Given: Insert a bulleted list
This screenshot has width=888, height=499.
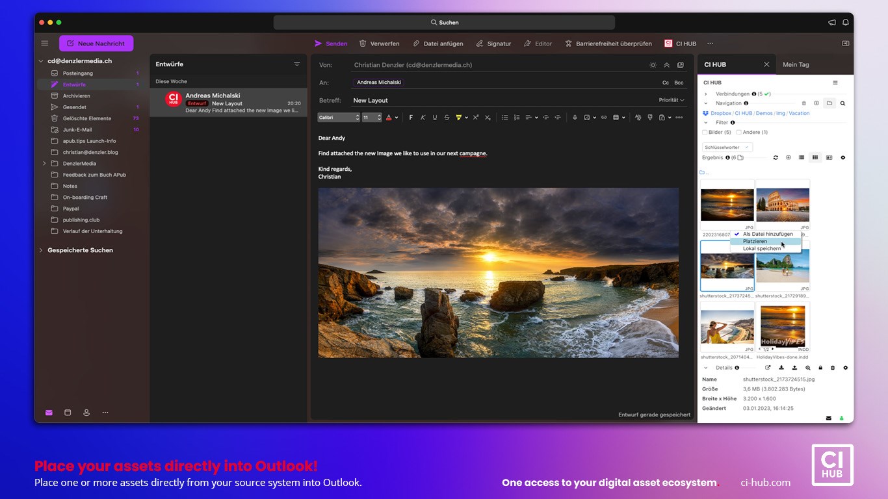Looking at the screenshot, I should [505, 118].
